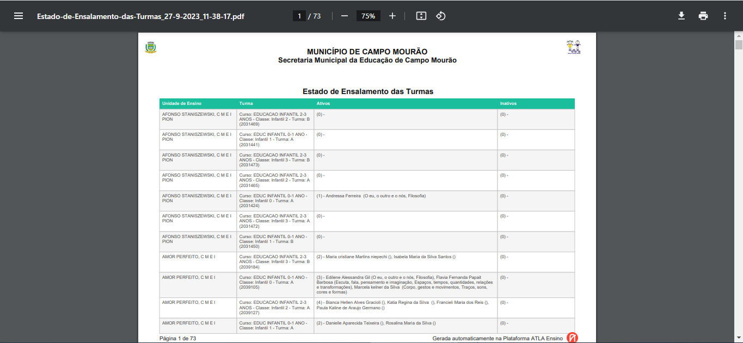Click the scroll up arrow of scrollbar

pos(739,36)
